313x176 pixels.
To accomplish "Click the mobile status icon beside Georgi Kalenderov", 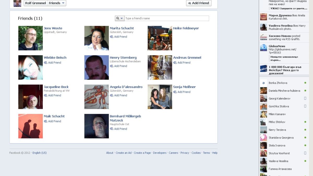I will (x=305, y=99).
